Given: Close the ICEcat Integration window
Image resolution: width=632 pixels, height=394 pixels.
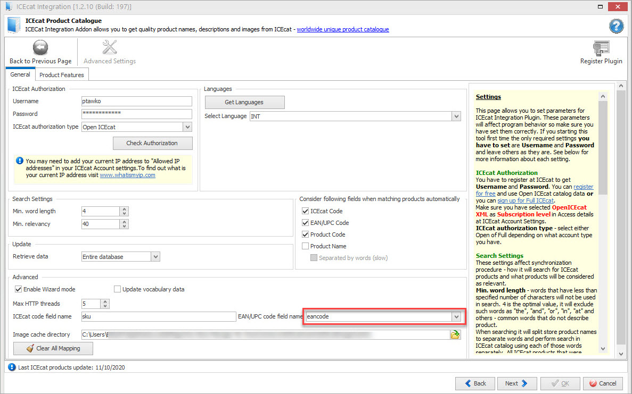Looking at the screenshot, I should click(618, 6).
